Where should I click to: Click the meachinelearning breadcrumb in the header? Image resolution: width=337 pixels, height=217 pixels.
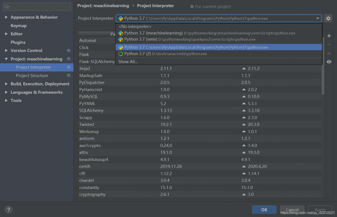pos(103,6)
